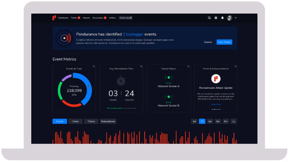Click the Pondurance logo in the navbar
The height and width of the screenshot is (162, 288).
(x=54, y=18)
